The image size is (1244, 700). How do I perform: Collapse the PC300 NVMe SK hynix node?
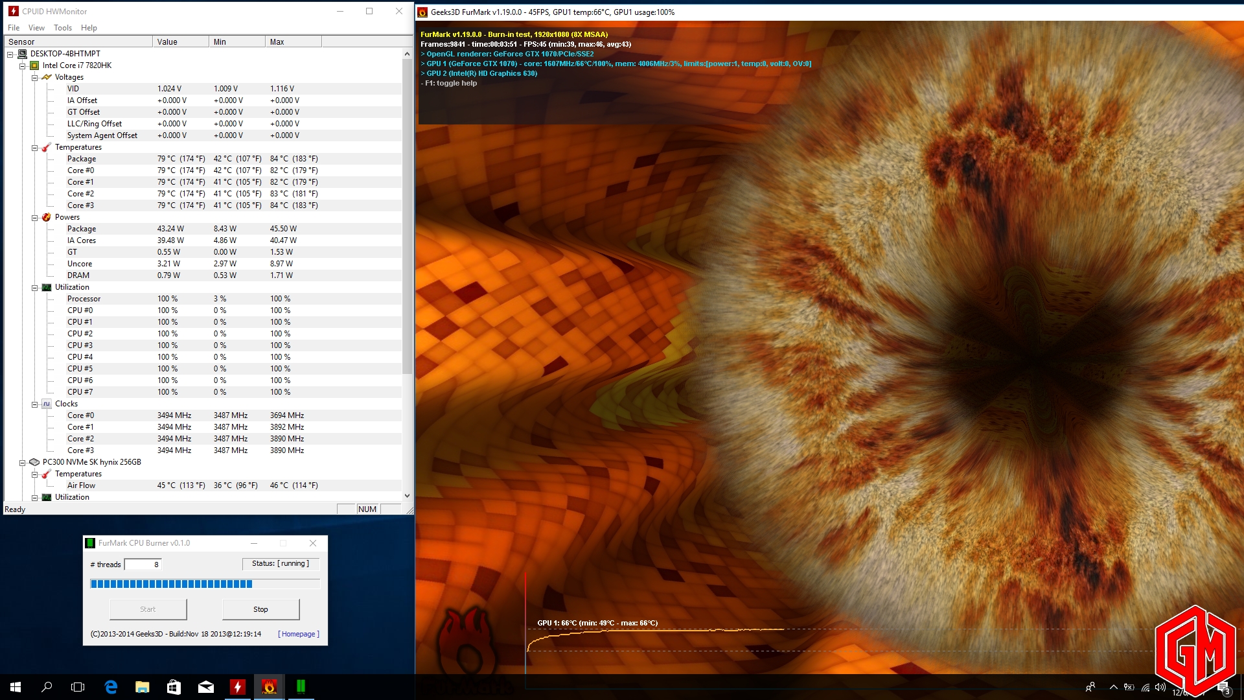click(23, 463)
